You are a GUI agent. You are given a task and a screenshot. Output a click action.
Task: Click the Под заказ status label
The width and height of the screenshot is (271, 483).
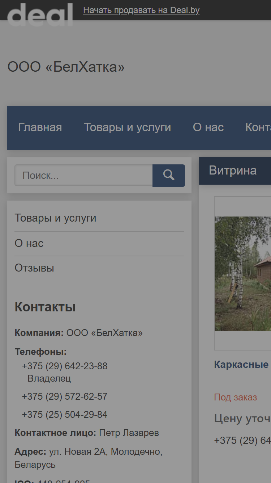(x=236, y=397)
